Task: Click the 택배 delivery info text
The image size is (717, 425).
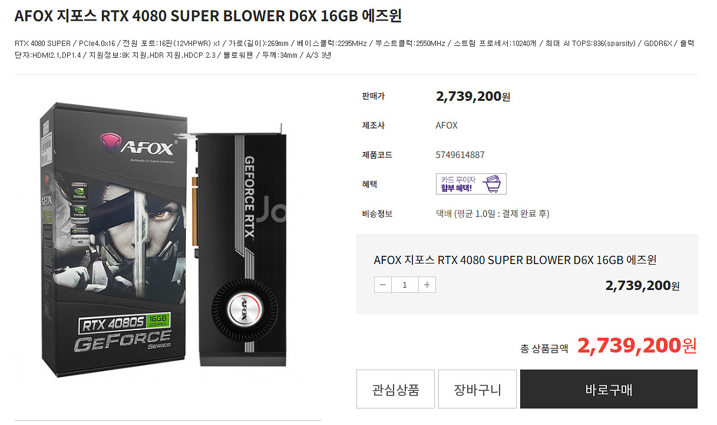Action: [493, 214]
